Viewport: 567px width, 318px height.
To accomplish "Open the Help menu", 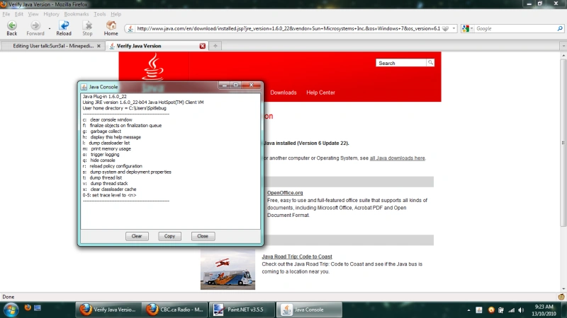I will tap(116, 14).
